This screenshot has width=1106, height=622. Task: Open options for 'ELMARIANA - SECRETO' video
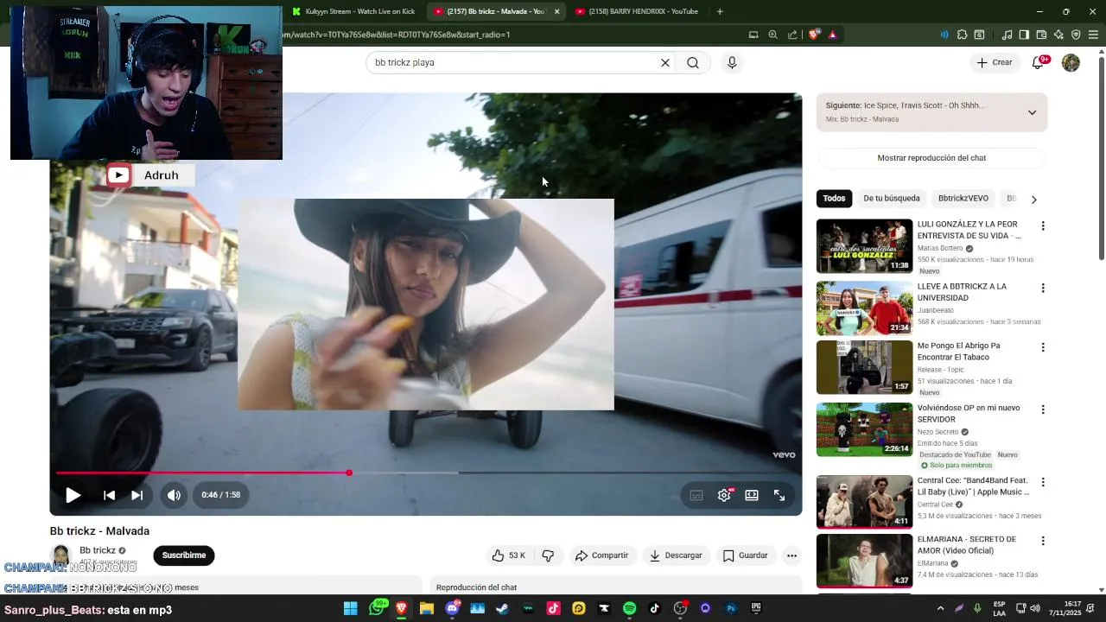tap(1043, 541)
